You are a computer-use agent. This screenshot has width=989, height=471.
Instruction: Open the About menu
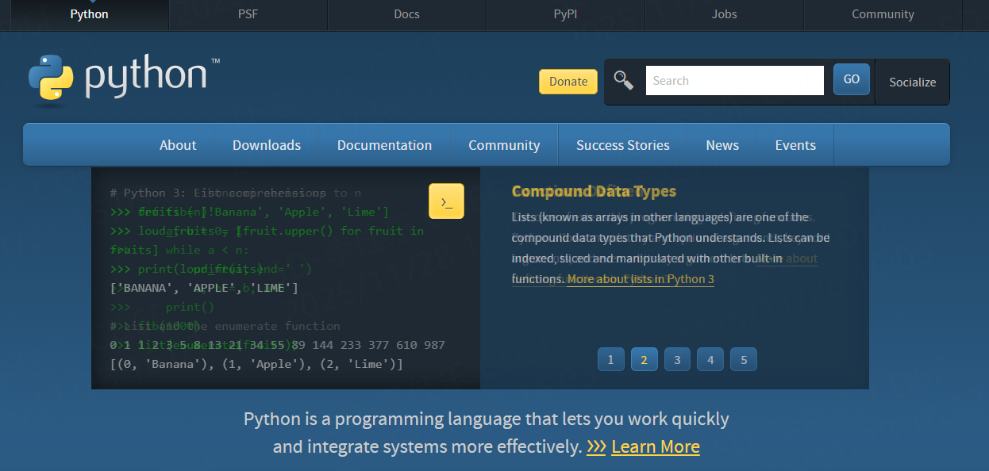coord(178,144)
